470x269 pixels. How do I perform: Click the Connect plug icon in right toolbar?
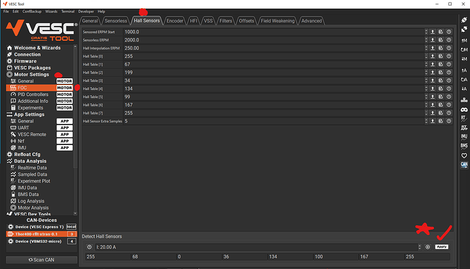464,20
